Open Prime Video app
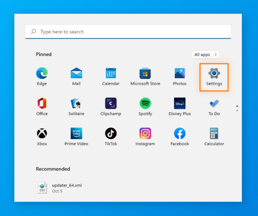 [x=76, y=134]
